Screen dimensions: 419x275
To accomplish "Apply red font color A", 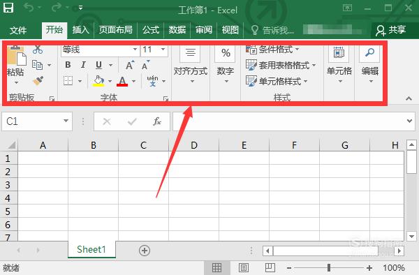I will (122, 81).
